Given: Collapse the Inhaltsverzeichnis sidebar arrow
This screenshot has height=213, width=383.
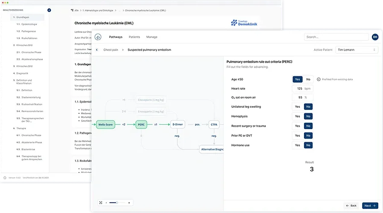Looking at the screenshot, I should tap(49, 10).
